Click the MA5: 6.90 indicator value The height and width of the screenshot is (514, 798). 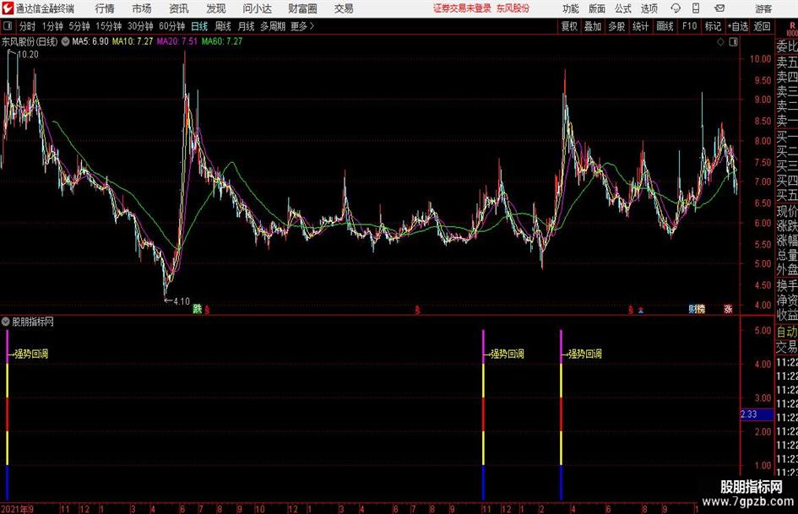[x=90, y=41]
